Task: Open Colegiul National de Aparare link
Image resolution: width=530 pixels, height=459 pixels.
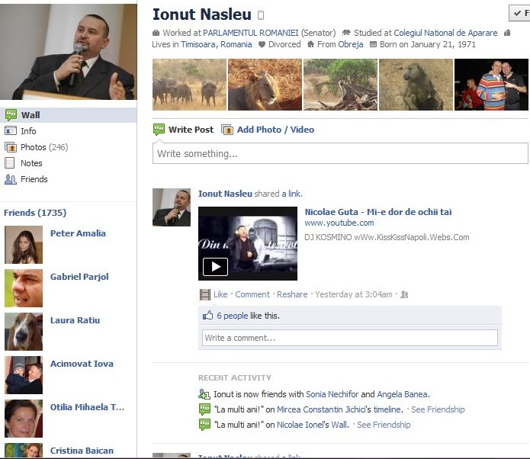Action: 445,33
